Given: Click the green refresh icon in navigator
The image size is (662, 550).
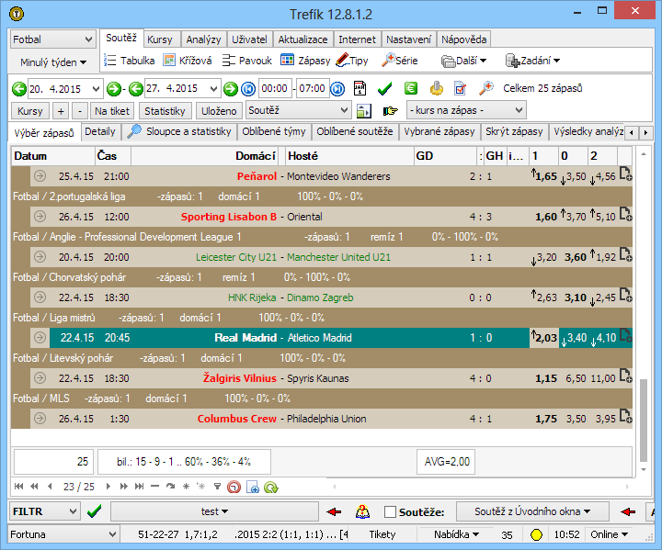Looking at the screenshot, I should tap(270, 488).
